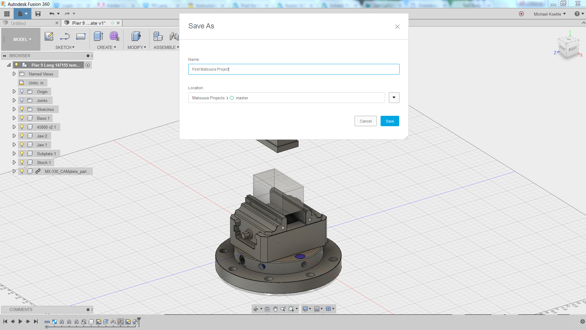Open the Help question mark menu

pos(579,14)
